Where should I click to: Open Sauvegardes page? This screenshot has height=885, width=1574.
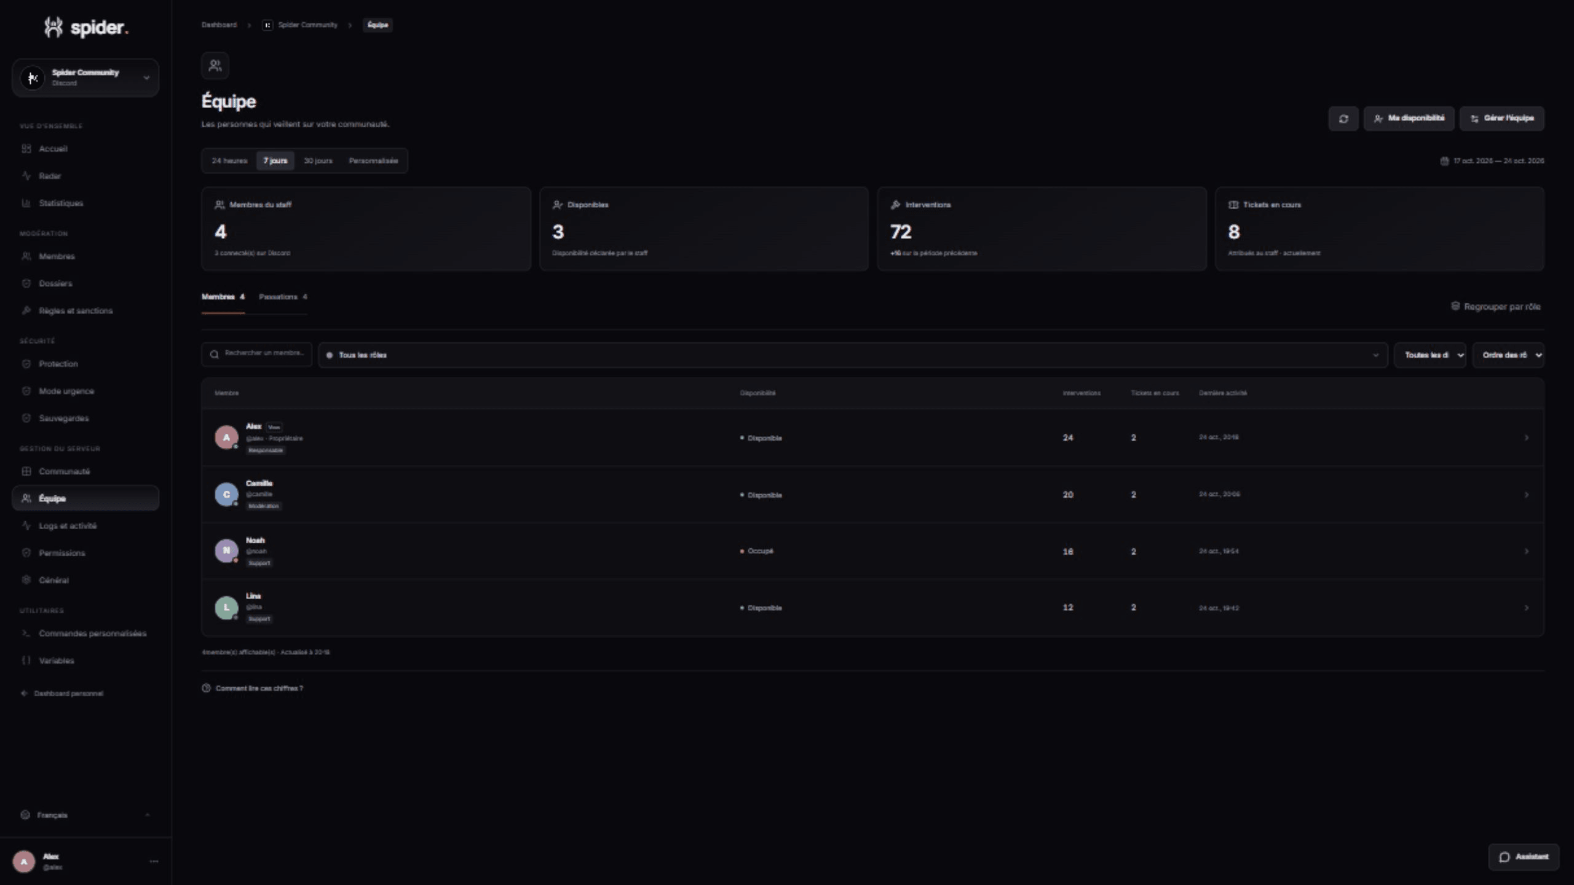(x=85, y=418)
